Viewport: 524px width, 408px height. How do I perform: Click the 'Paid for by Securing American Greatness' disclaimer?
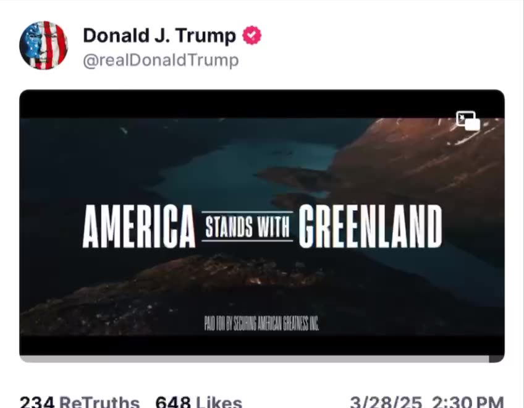click(261, 323)
